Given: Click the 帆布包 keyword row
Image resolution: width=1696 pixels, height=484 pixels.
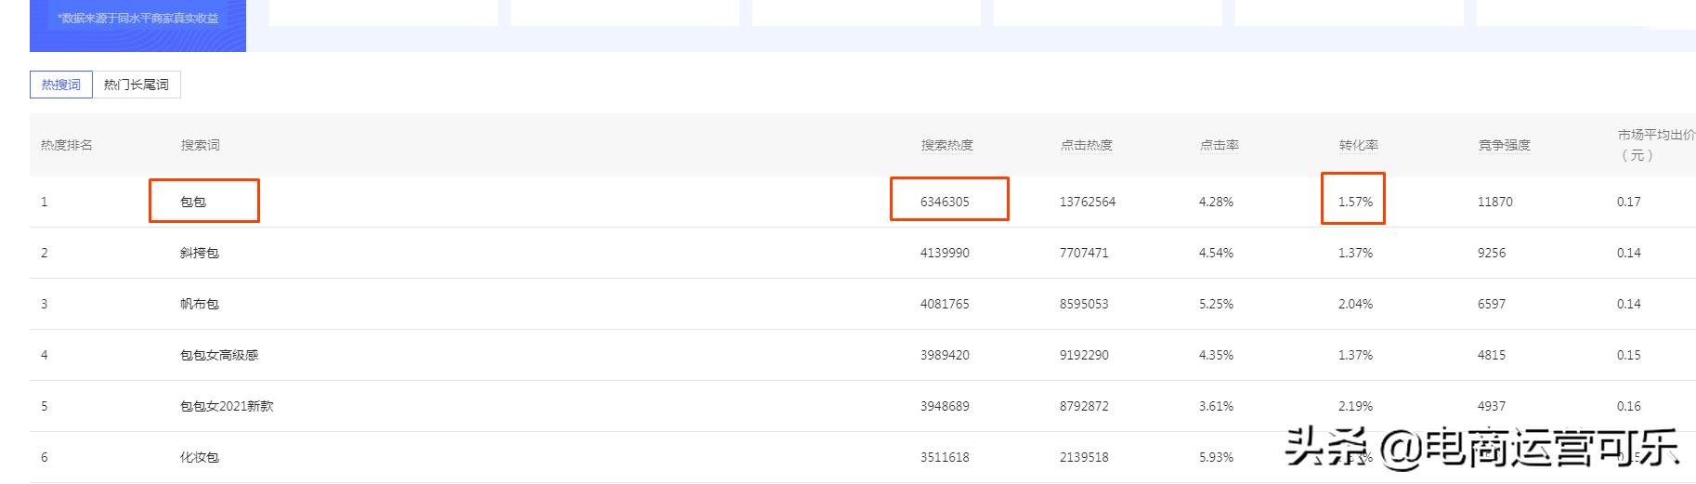Looking at the screenshot, I should pyautogui.click(x=200, y=304).
